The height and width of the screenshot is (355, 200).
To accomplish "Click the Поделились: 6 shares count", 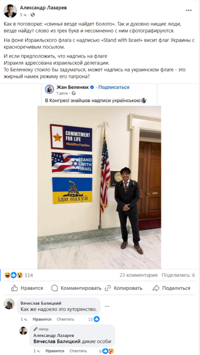I will pyautogui.click(x=178, y=275).
